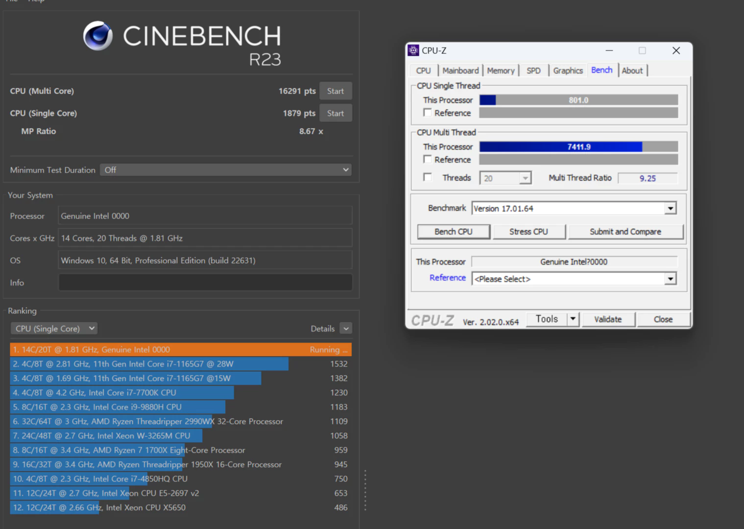Select ranking row Core i7-1165G7 @15W
744x529 pixels.
click(x=181, y=378)
